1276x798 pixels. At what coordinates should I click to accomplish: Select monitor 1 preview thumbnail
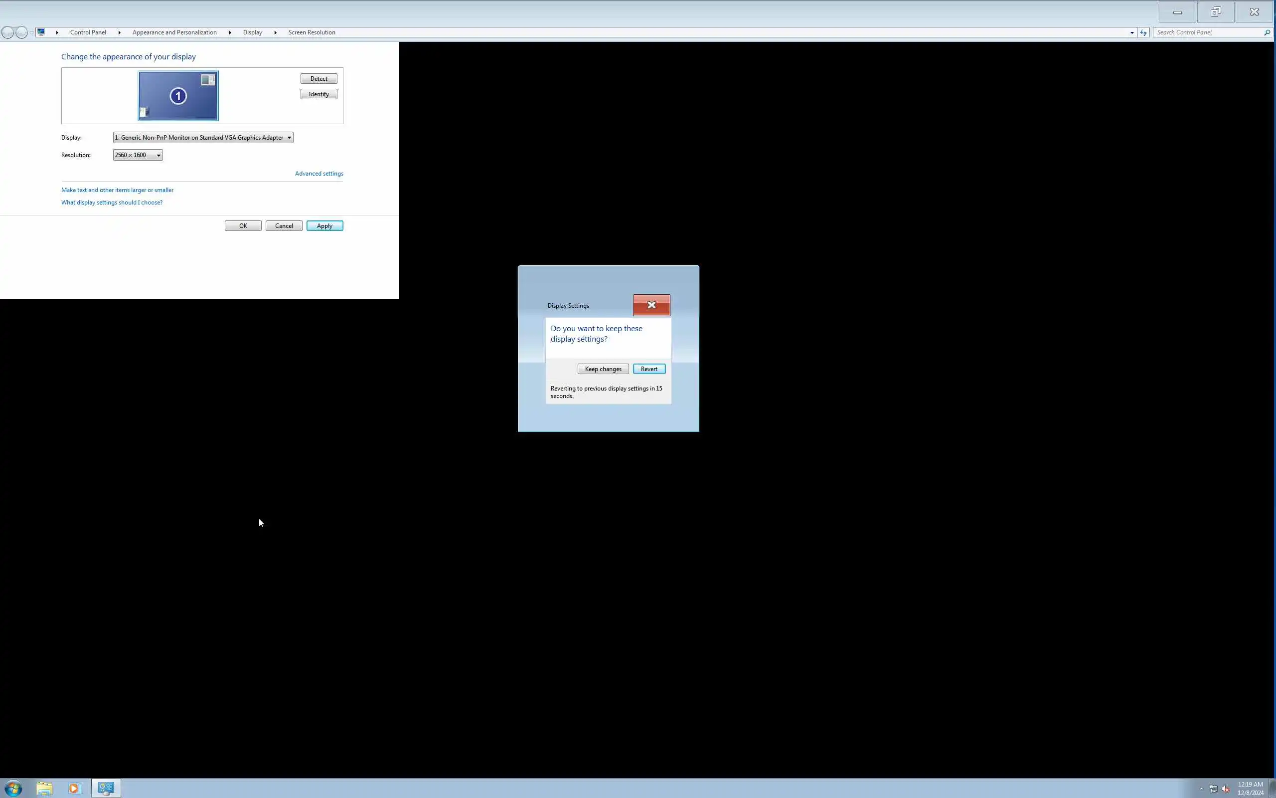pyautogui.click(x=178, y=96)
